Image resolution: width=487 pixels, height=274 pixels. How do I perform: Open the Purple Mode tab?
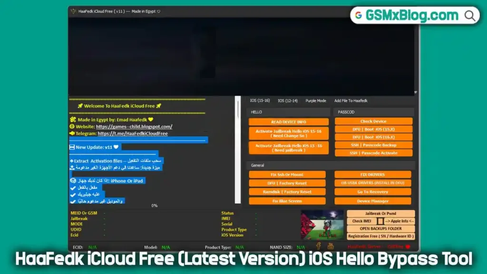point(316,101)
